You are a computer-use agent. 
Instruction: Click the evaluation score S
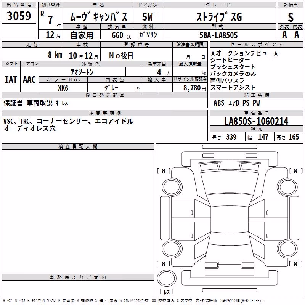(x=291, y=17)
